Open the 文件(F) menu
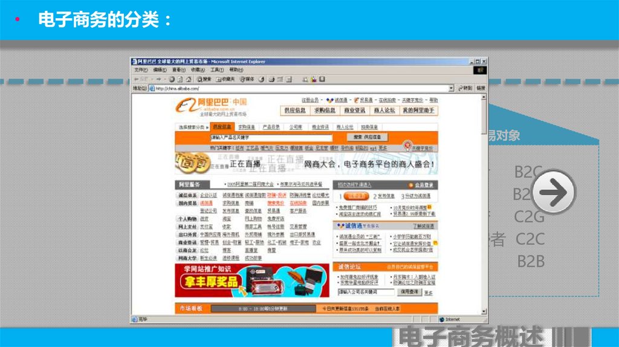Viewport: 619px width, 347px height. tap(140, 70)
